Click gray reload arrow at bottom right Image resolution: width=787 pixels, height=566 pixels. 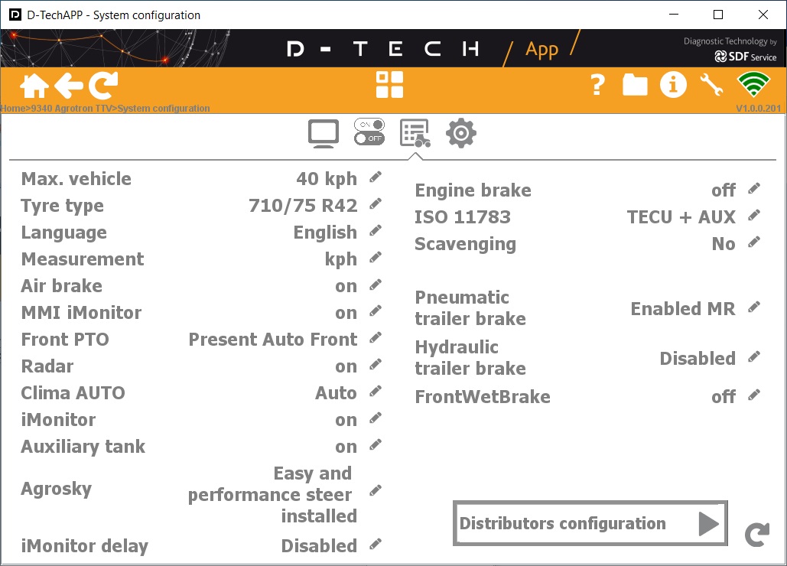tap(757, 535)
